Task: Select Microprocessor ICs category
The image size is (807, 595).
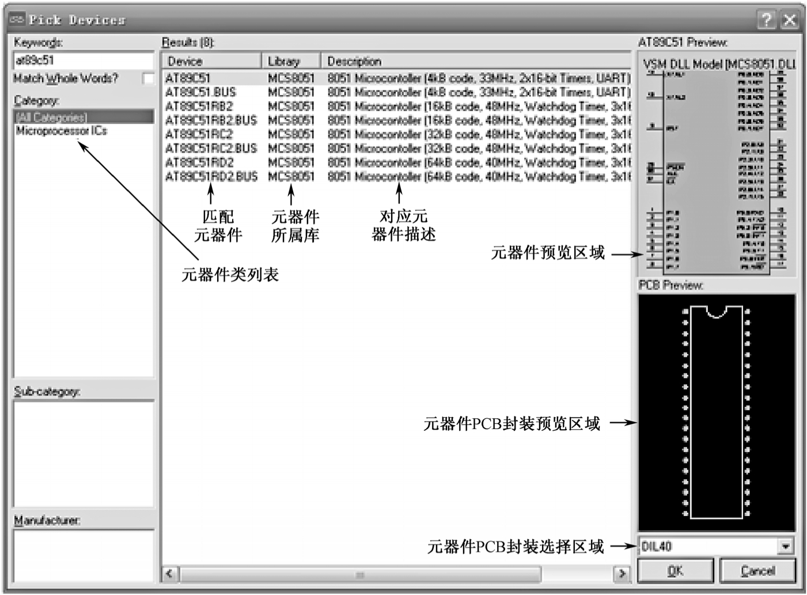Action: pyautogui.click(x=61, y=131)
